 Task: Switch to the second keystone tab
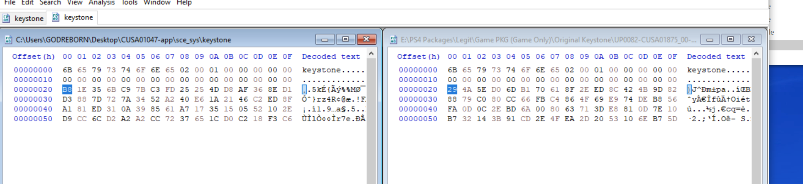click(73, 18)
